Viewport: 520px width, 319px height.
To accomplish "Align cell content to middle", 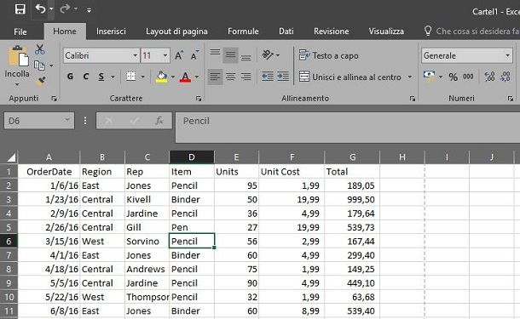I will point(230,55).
